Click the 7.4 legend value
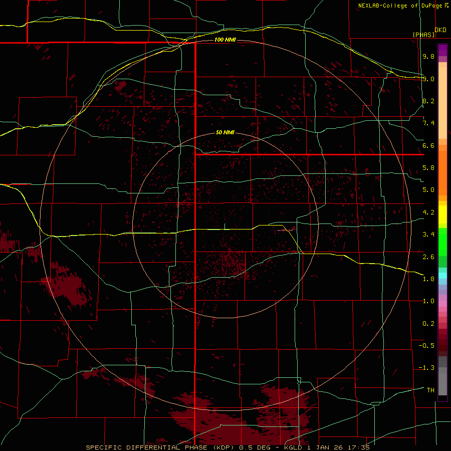The image size is (451, 451). (428, 123)
